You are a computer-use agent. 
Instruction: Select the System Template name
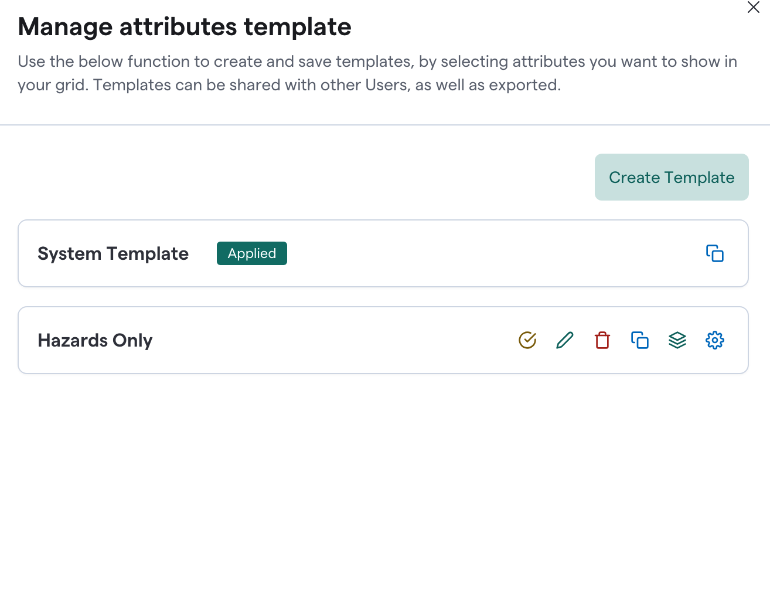(x=113, y=253)
